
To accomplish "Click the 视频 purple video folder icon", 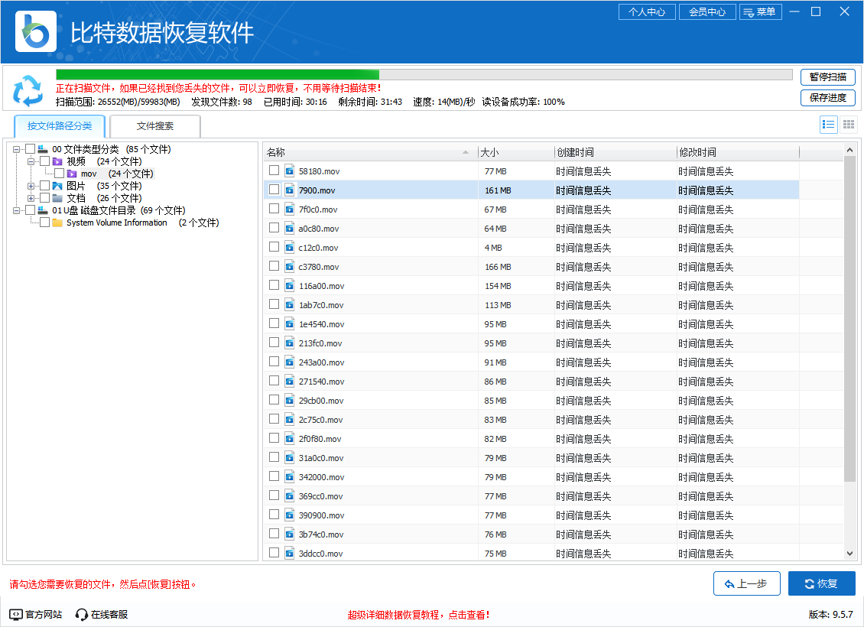I will click(57, 161).
